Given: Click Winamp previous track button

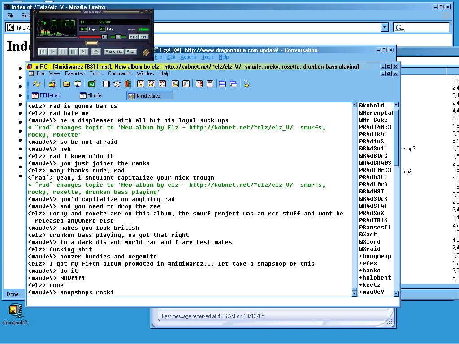Looking at the screenshot, I should click(43, 52).
